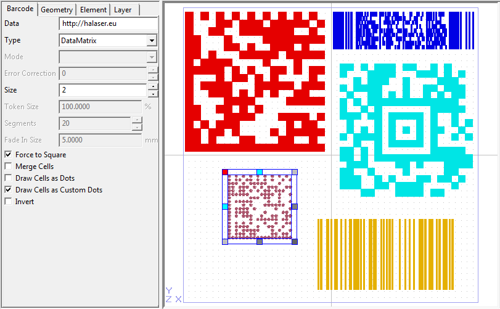Increase Segments with up arrow

click(x=137, y=120)
